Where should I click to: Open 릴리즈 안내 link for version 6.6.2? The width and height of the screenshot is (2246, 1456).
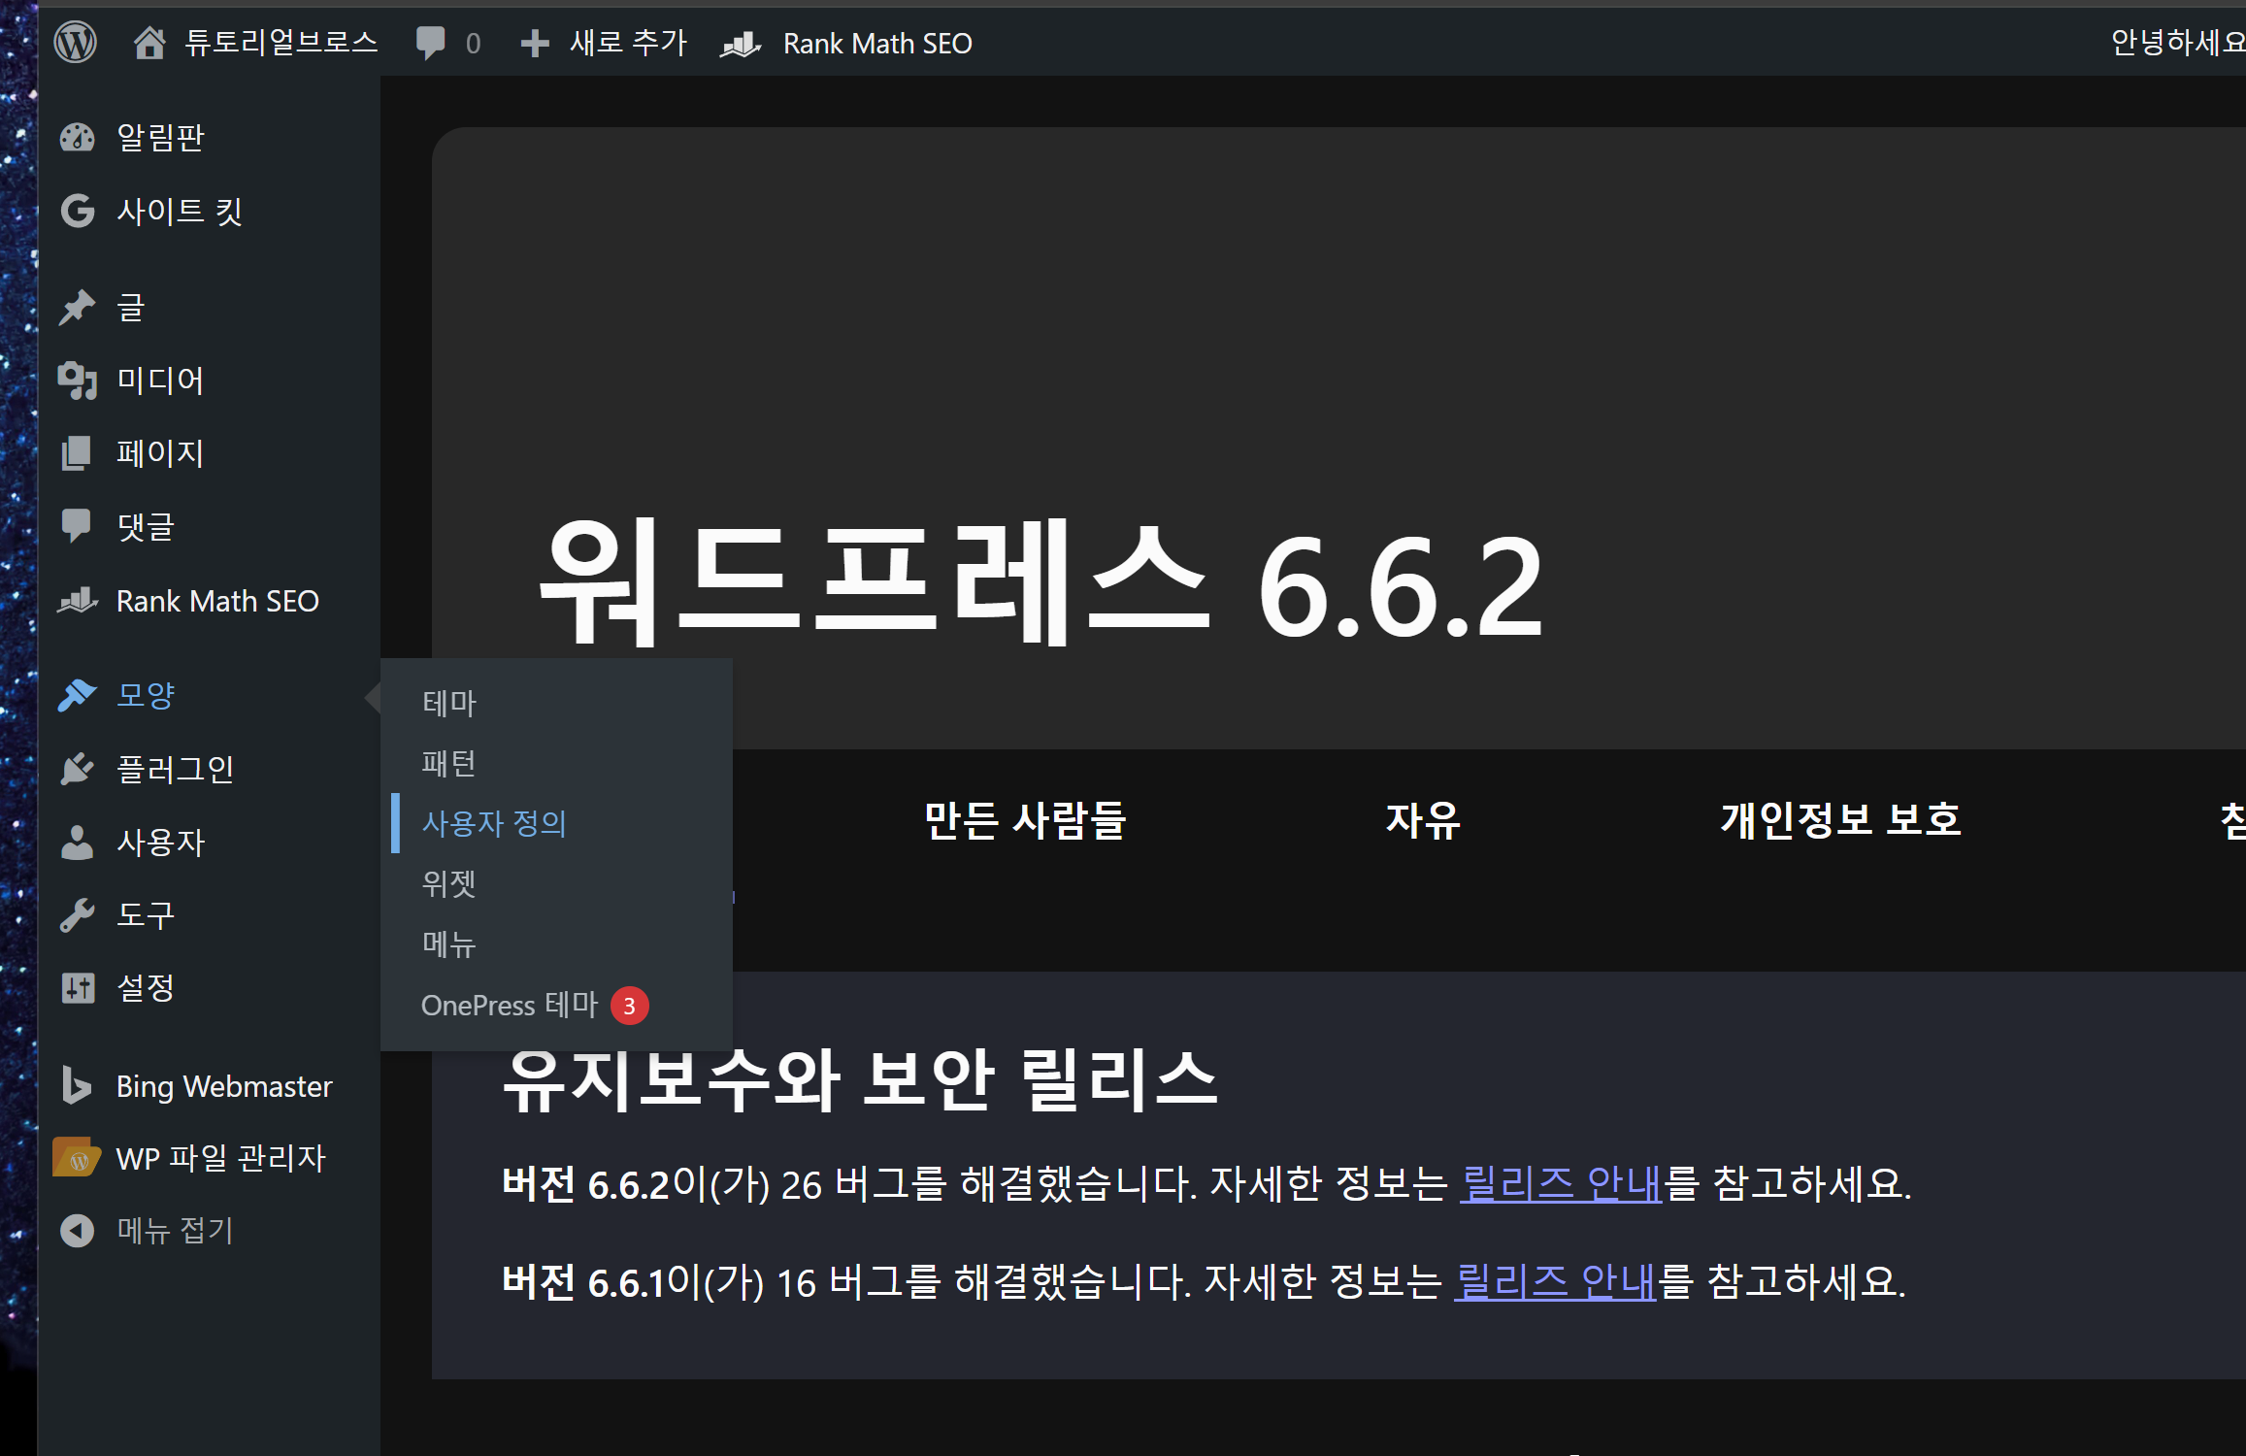point(1560,1183)
